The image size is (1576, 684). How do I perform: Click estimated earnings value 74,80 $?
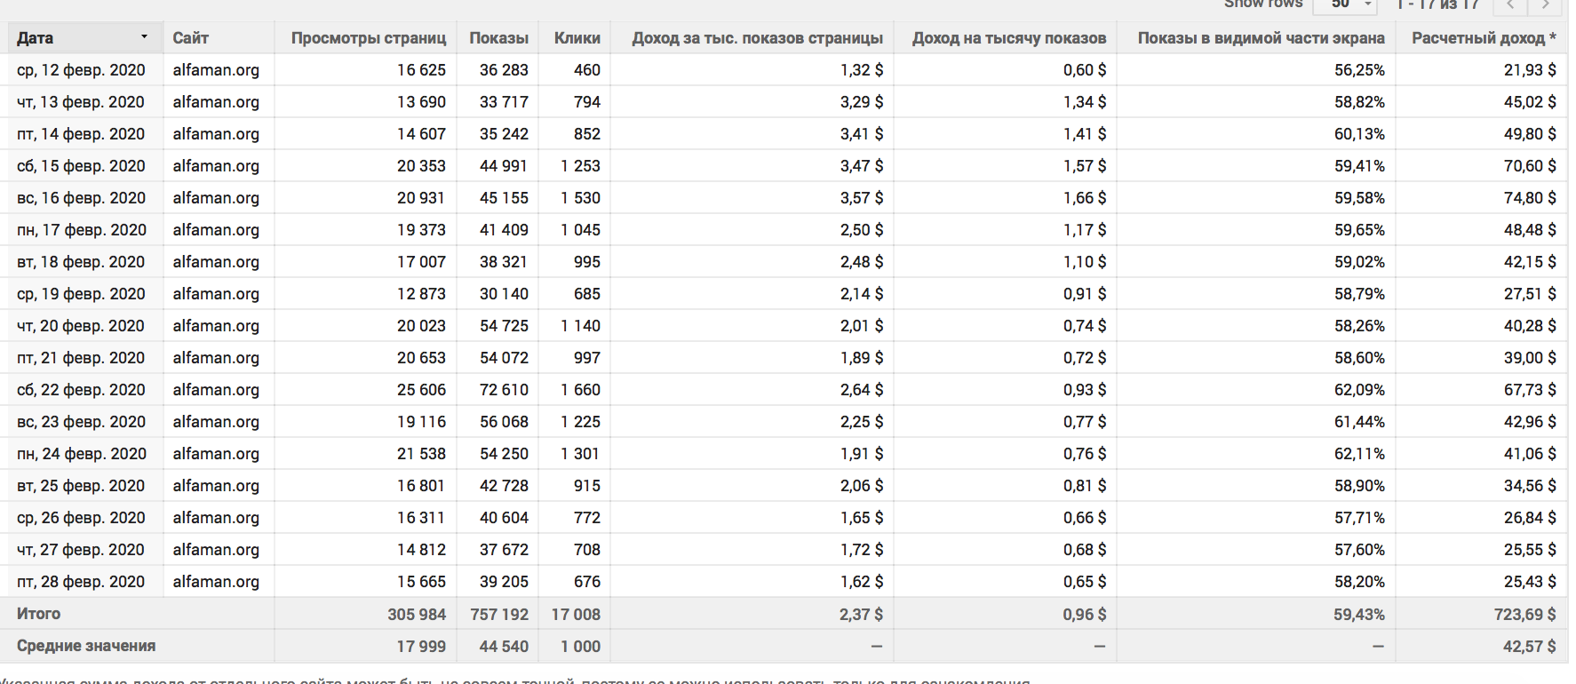point(1530,198)
